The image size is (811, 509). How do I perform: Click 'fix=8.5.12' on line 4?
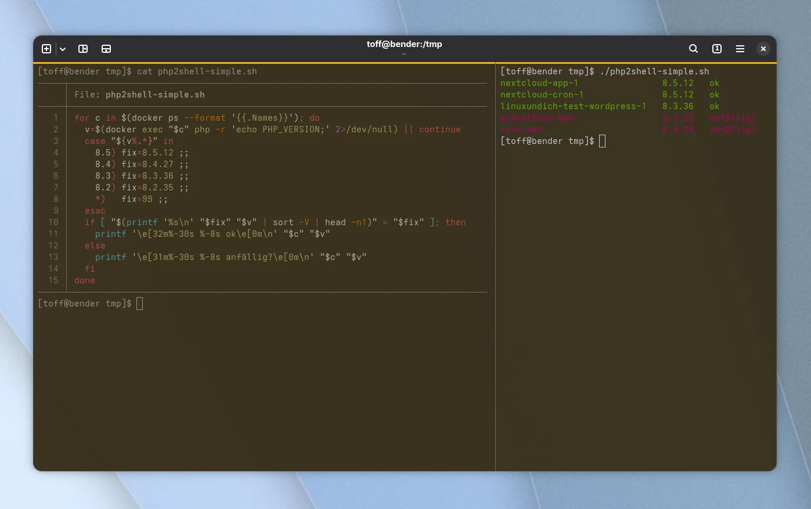click(147, 153)
